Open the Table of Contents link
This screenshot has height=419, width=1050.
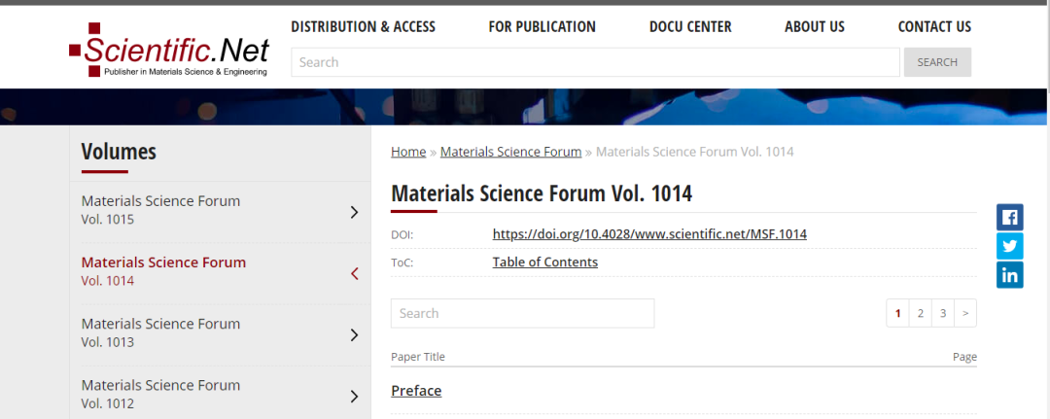[x=545, y=262]
